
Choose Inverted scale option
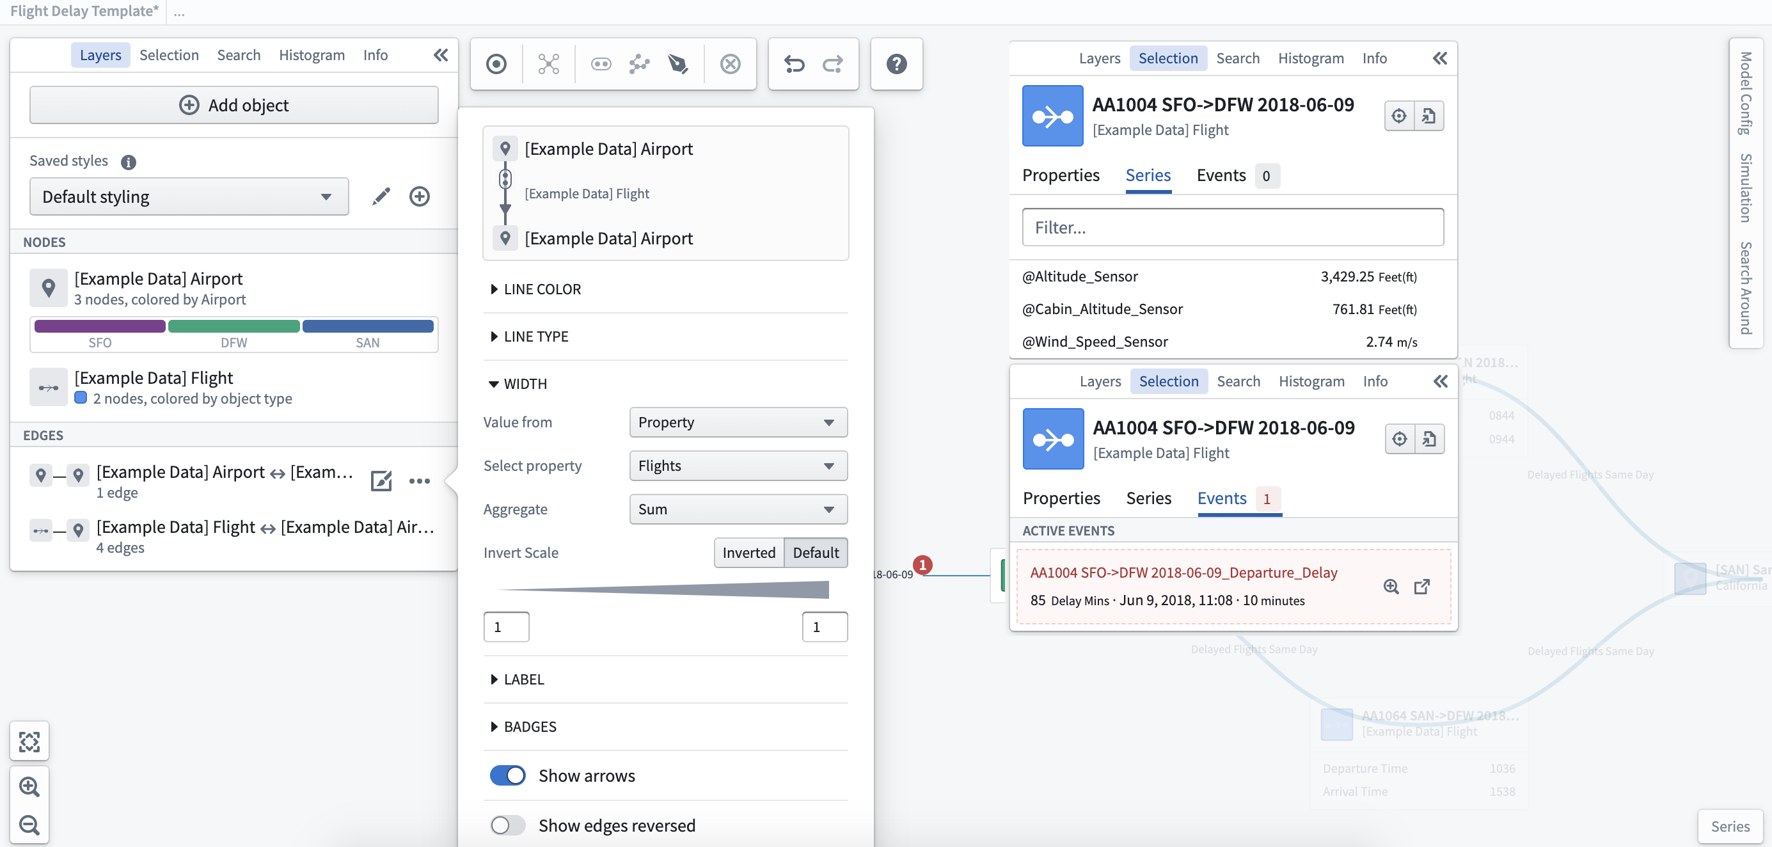point(748,553)
